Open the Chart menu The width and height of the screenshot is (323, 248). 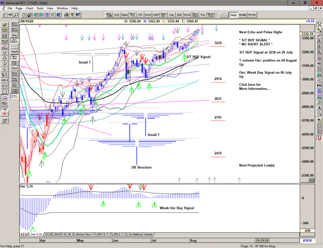coord(29,8)
